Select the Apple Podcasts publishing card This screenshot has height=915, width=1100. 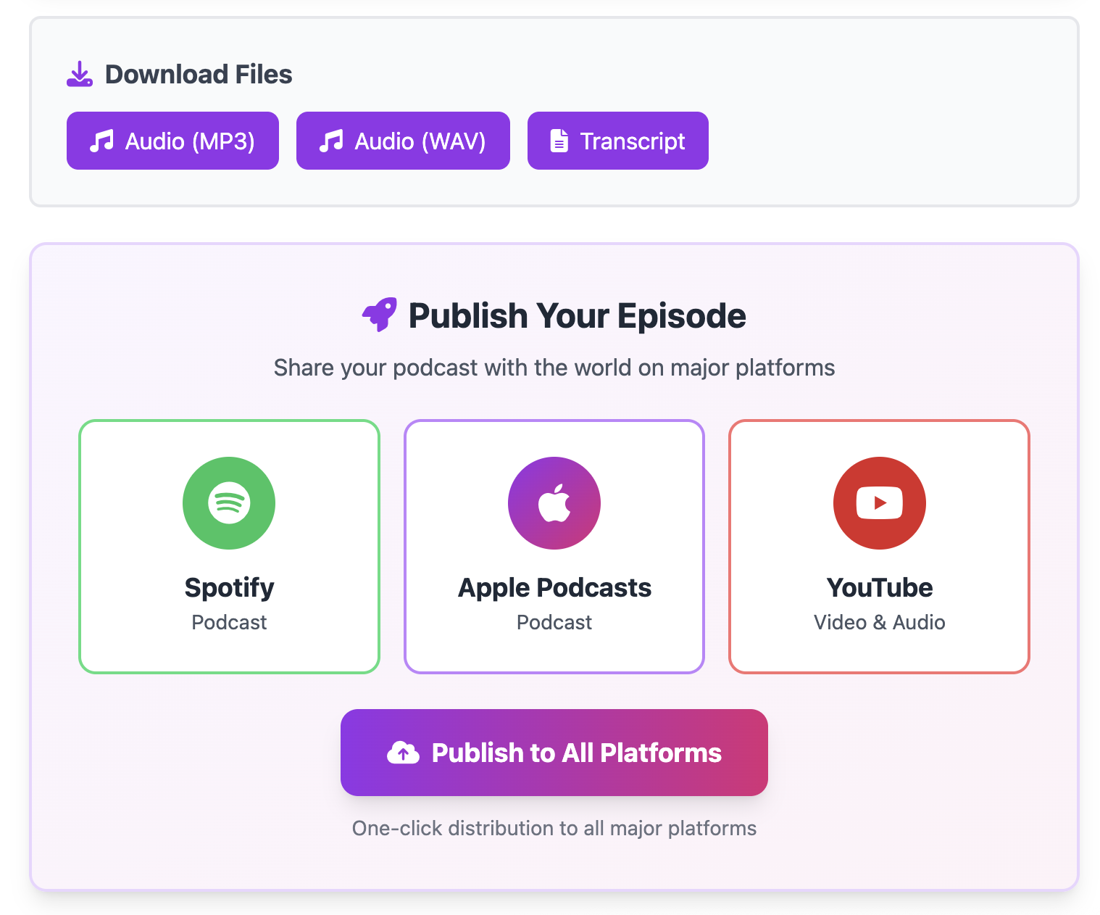tap(554, 547)
